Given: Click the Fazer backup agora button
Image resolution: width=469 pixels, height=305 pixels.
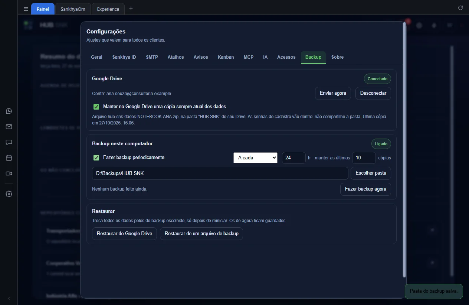Looking at the screenshot, I should [x=365, y=189].
